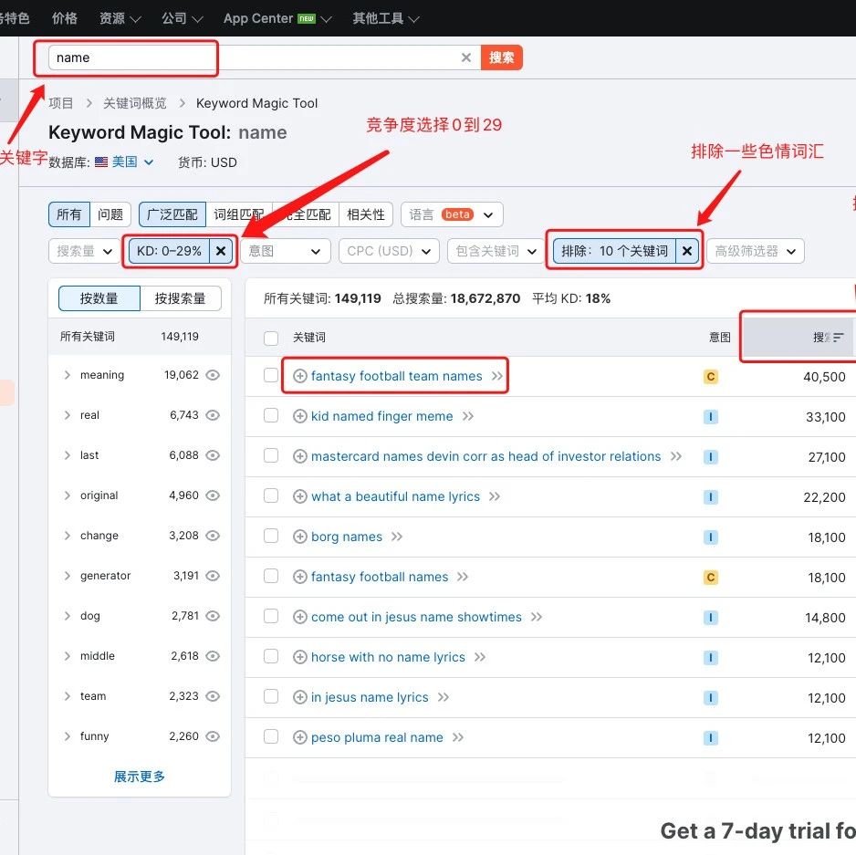Check the box for 'fantasy football team names'
The height and width of the screenshot is (855, 856).
coord(271,375)
